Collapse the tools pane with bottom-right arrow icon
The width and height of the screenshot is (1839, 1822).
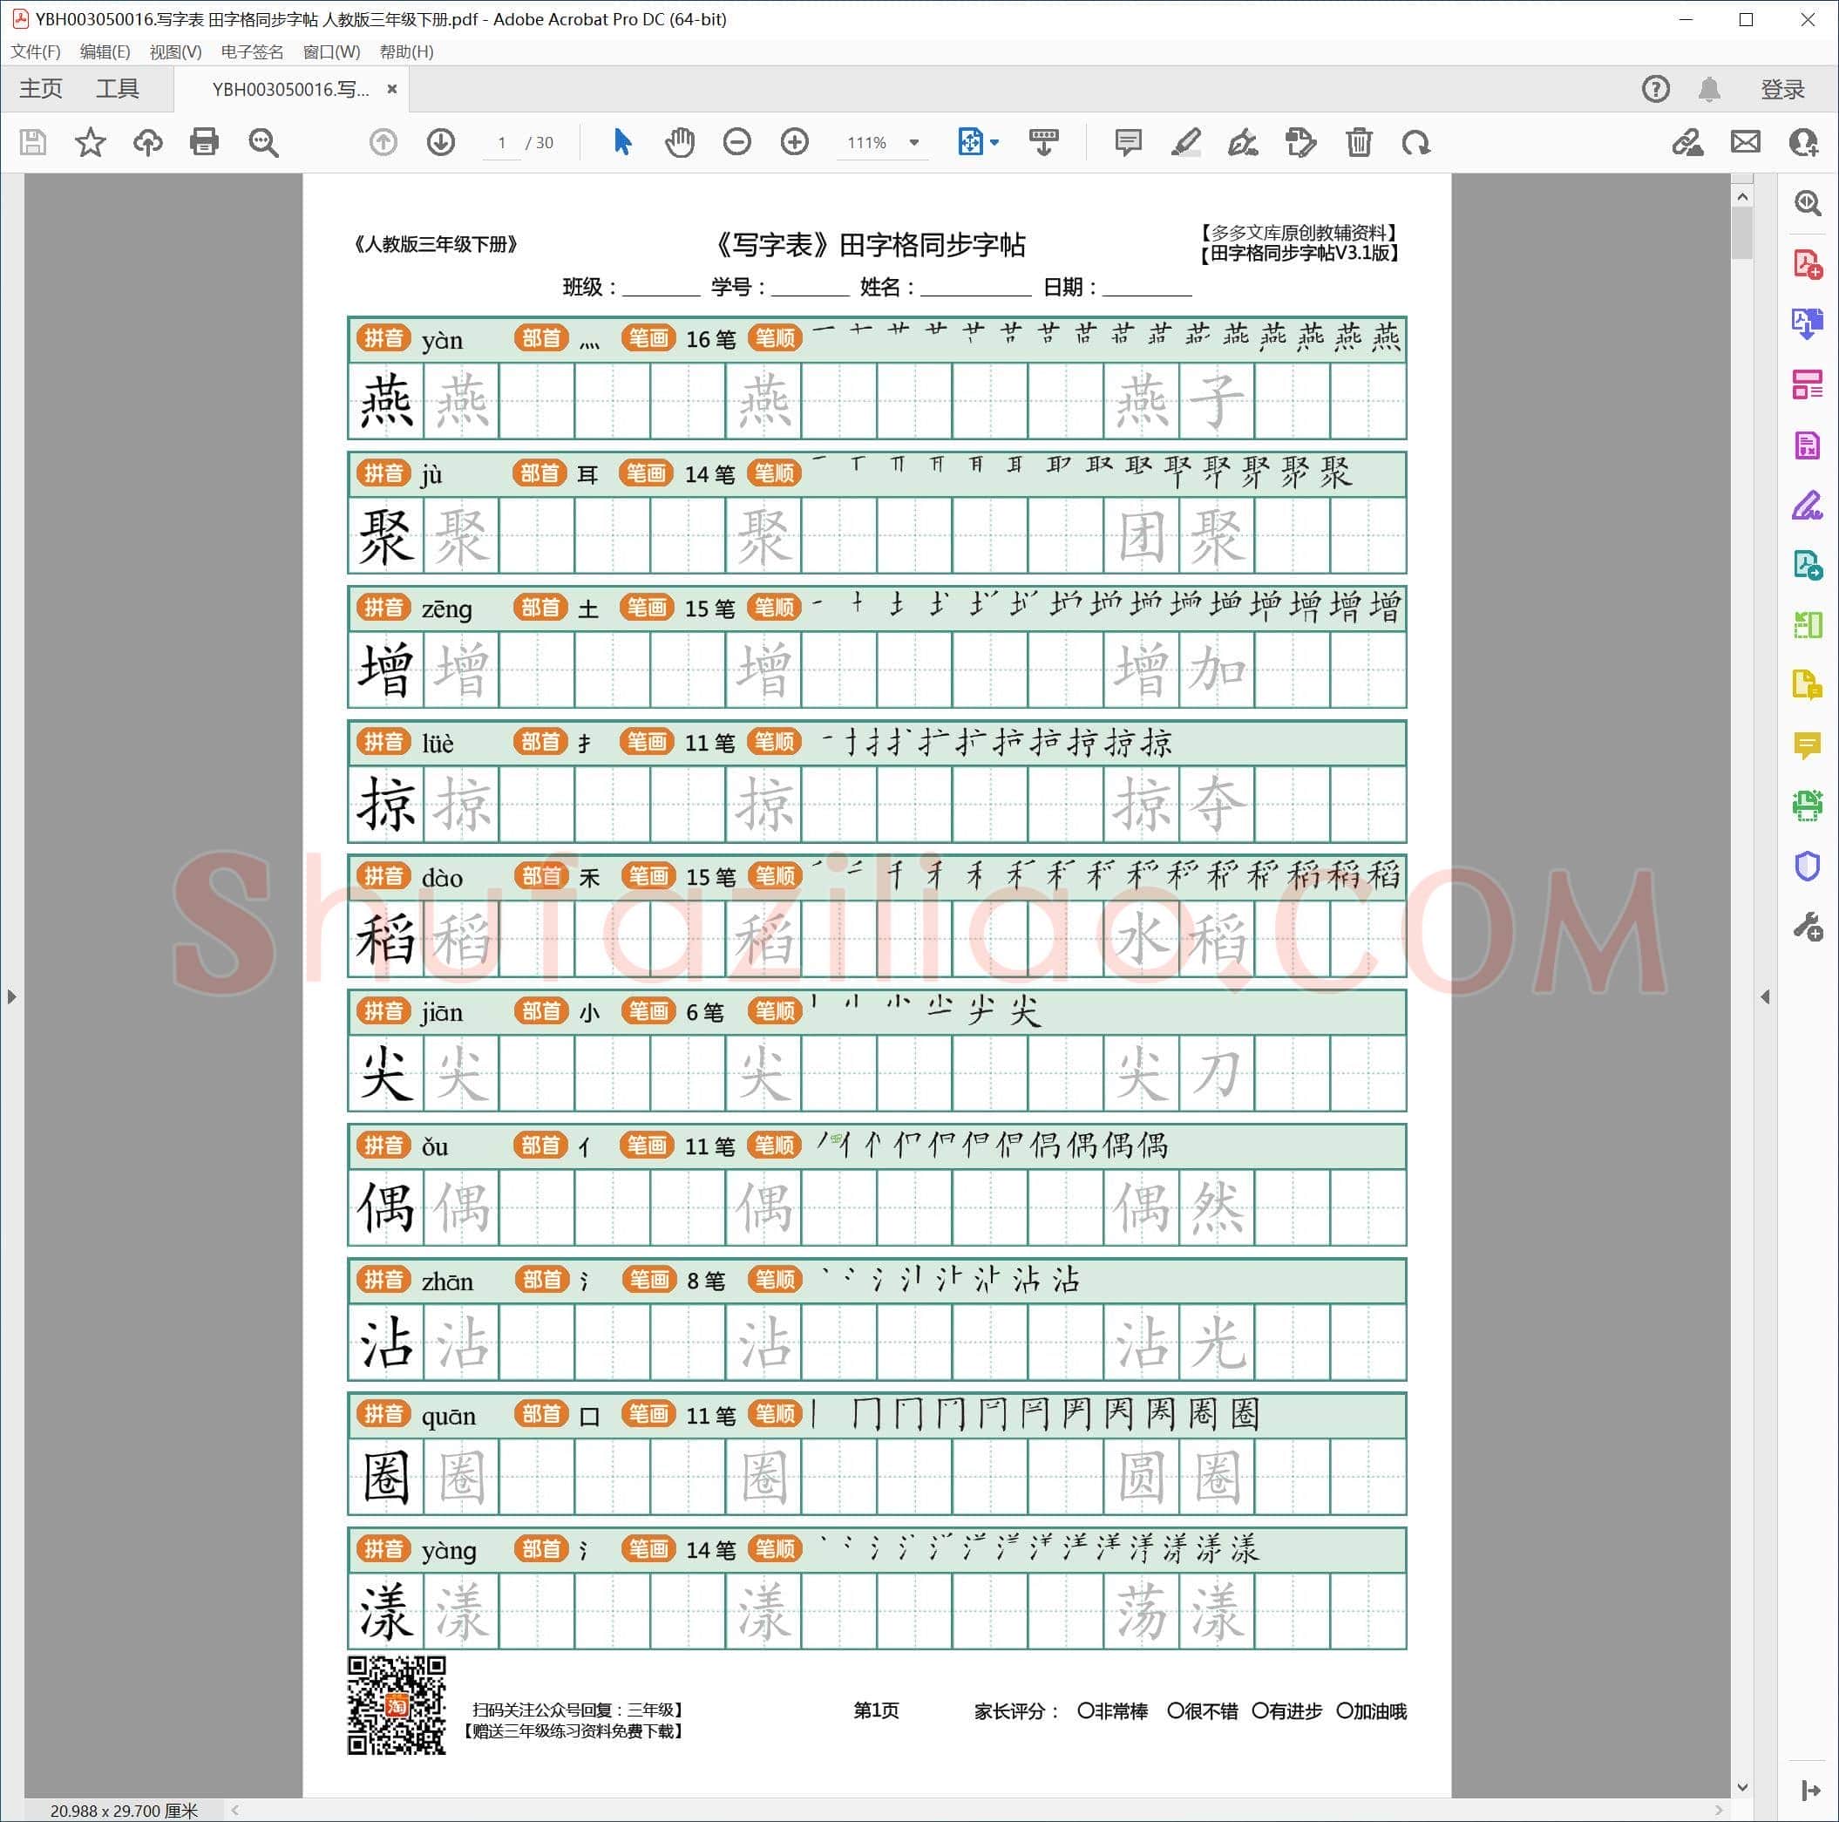click(1809, 1791)
